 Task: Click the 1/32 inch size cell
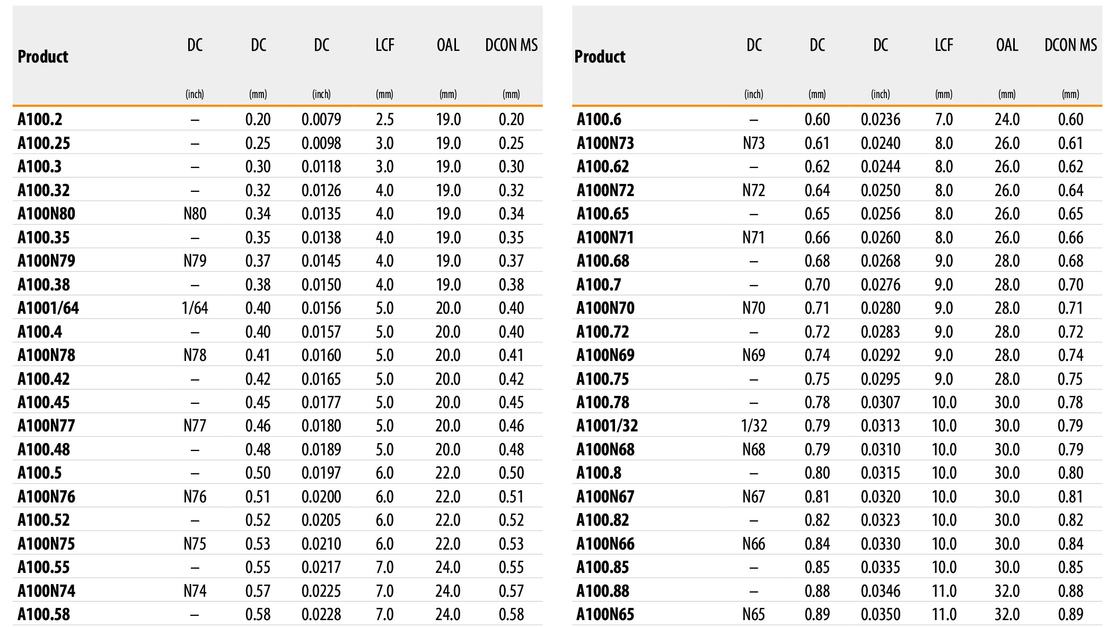754,426
